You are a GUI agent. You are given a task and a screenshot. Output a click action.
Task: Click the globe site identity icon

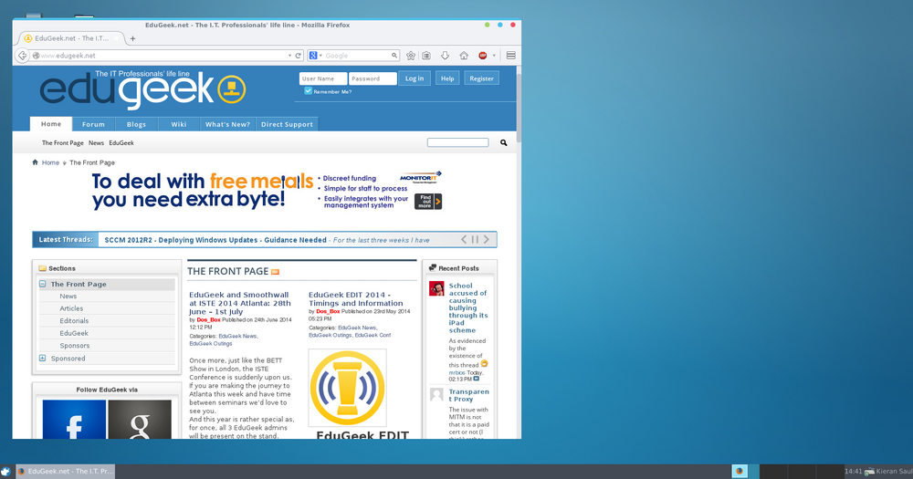[36, 56]
